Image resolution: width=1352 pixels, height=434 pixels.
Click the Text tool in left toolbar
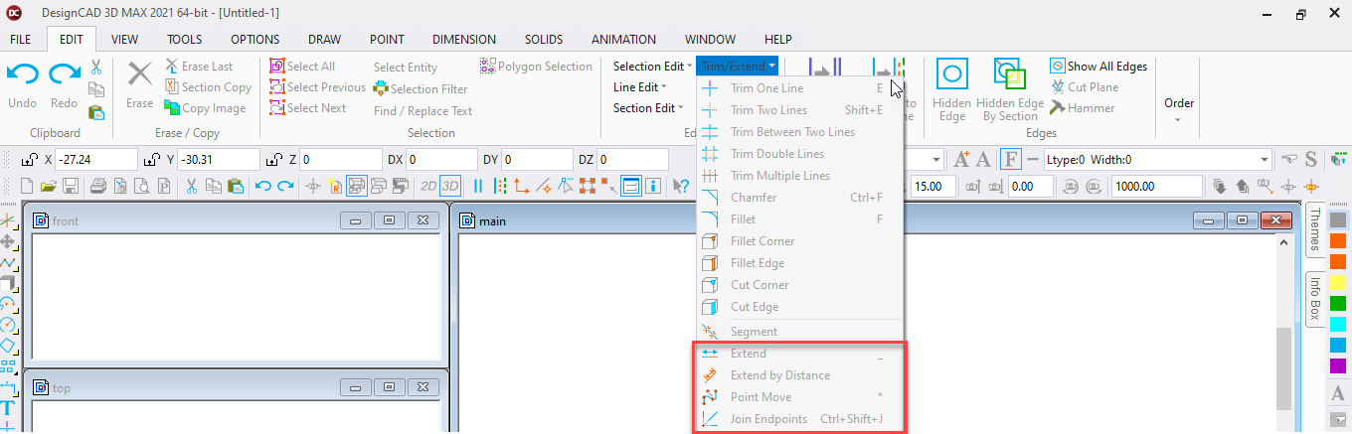8,408
